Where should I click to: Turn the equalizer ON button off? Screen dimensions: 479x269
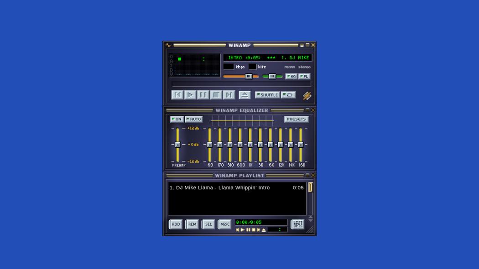[x=177, y=119]
